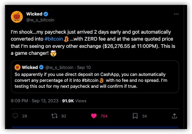
Task: Click the reply speech bubble icon
Action: coord(15,116)
